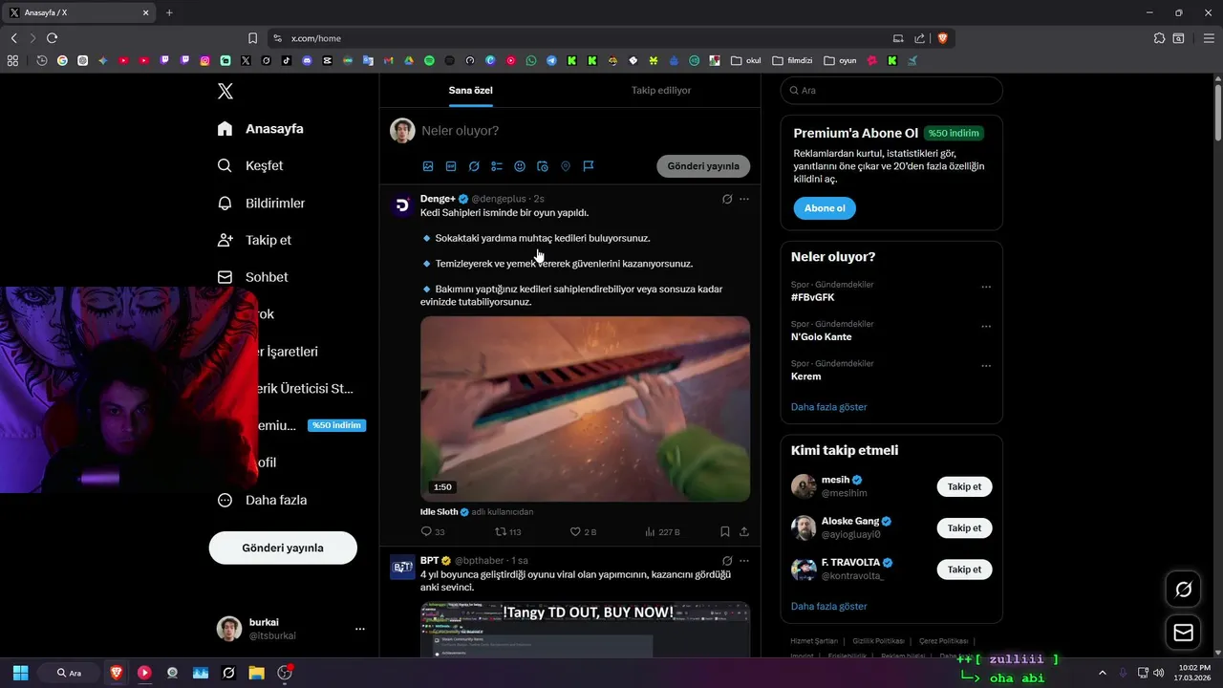The image size is (1223, 688).
Task: Open the floating messages envelope button
Action: [1184, 633]
